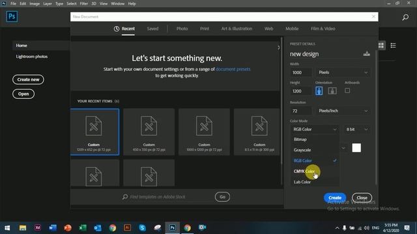Click the Go button
This screenshot has width=417, height=234.
[222, 196]
